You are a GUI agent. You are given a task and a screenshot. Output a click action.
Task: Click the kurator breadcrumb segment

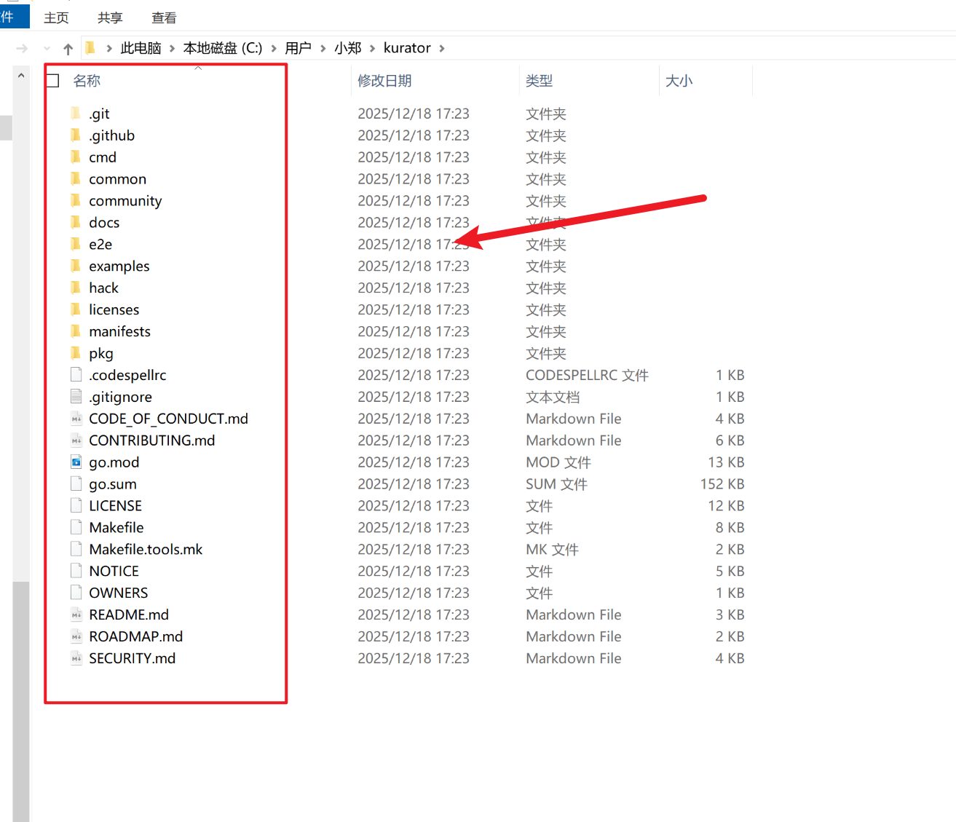click(407, 48)
